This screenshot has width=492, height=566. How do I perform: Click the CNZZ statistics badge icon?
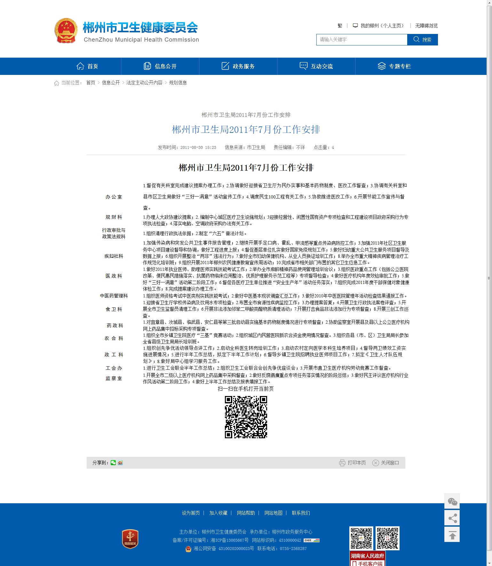[312, 540]
